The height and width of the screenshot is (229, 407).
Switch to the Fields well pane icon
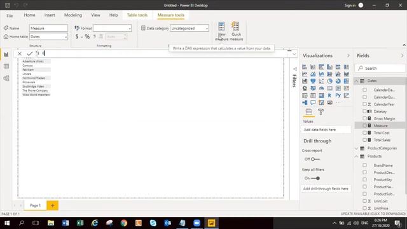(309, 112)
